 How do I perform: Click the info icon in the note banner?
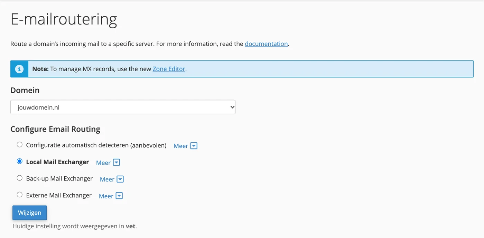(x=19, y=69)
